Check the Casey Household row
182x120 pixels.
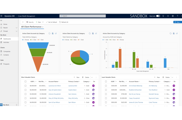[x=106, y=98]
